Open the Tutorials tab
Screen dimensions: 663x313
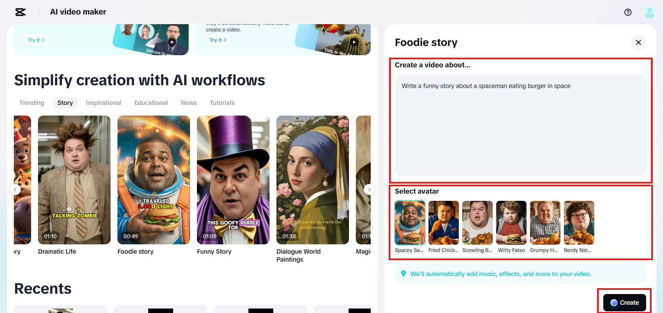(x=222, y=103)
